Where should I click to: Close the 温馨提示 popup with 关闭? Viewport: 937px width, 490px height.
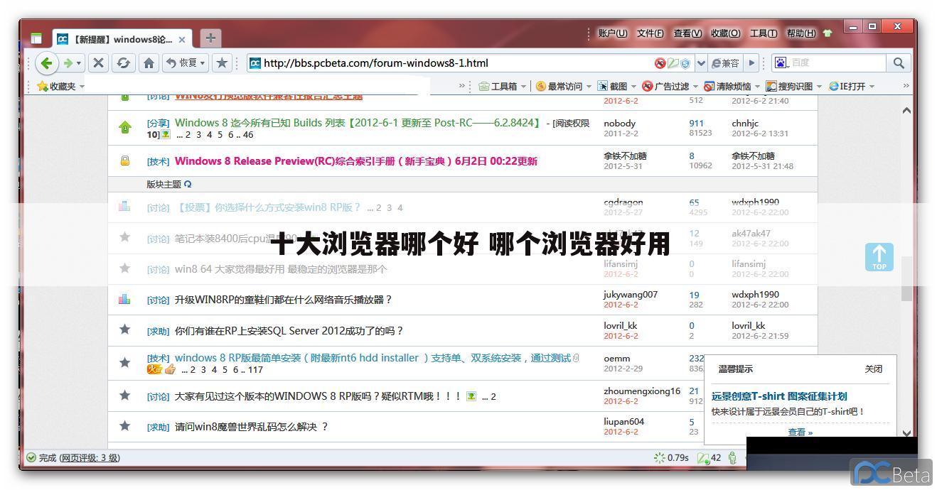point(873,369)
